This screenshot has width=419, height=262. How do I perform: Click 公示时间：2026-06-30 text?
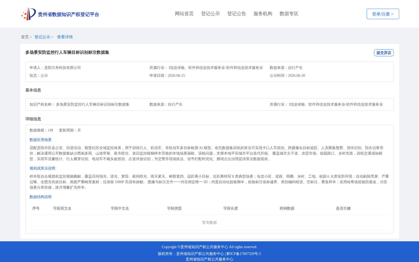tap(287, 75)
